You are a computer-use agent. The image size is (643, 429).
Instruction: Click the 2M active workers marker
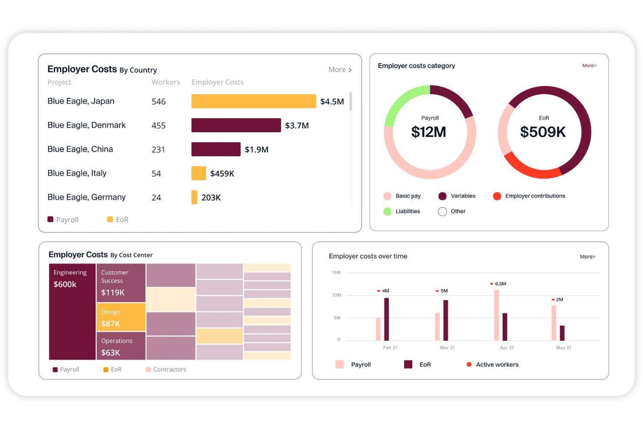pos(553,299)
